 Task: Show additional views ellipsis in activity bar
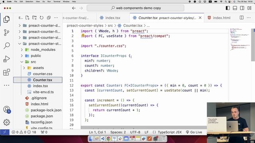6,85
